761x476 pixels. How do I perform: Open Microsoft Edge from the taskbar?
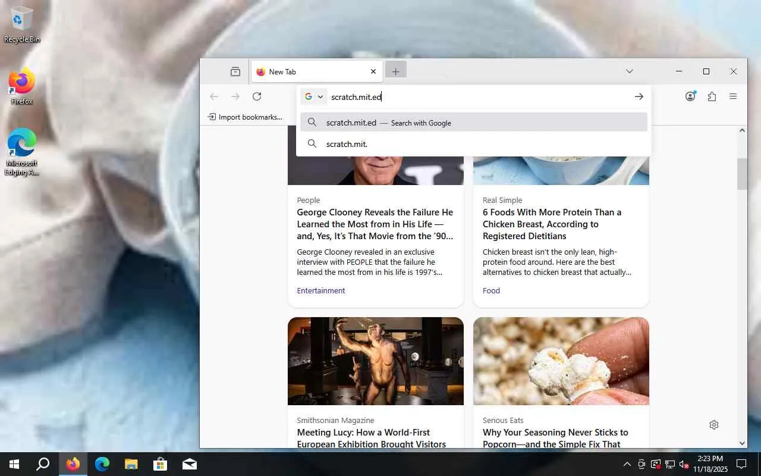[102, 464]
